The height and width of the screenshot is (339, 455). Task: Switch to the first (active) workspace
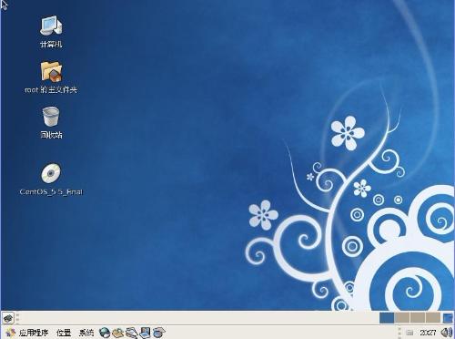click(387, 318)
